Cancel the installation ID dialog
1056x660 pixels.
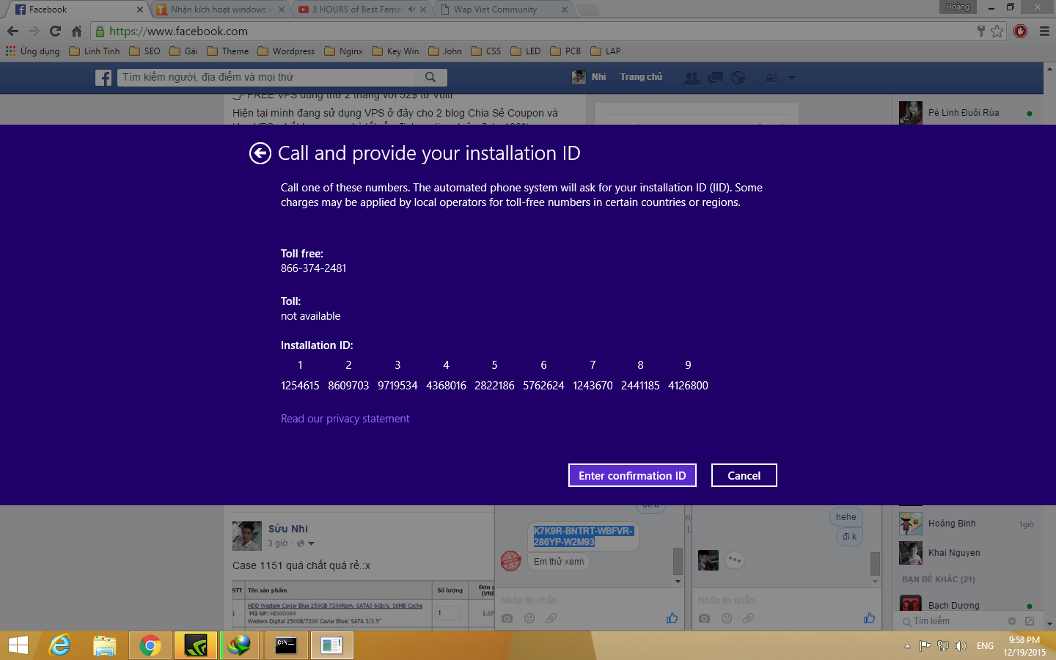[x=744, y=475]
